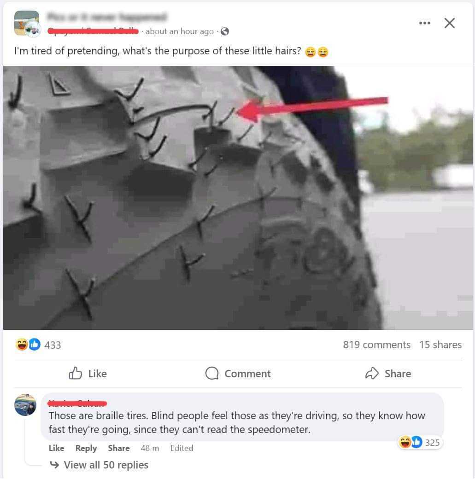Open the poster's group profile picture

click(x=27, y=23)
